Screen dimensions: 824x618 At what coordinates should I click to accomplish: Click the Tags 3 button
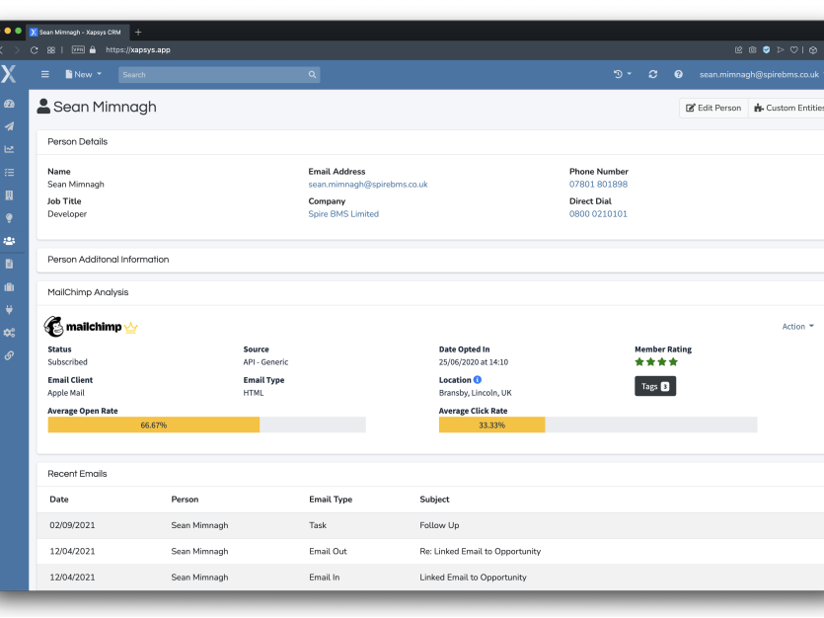click(655, 386)
